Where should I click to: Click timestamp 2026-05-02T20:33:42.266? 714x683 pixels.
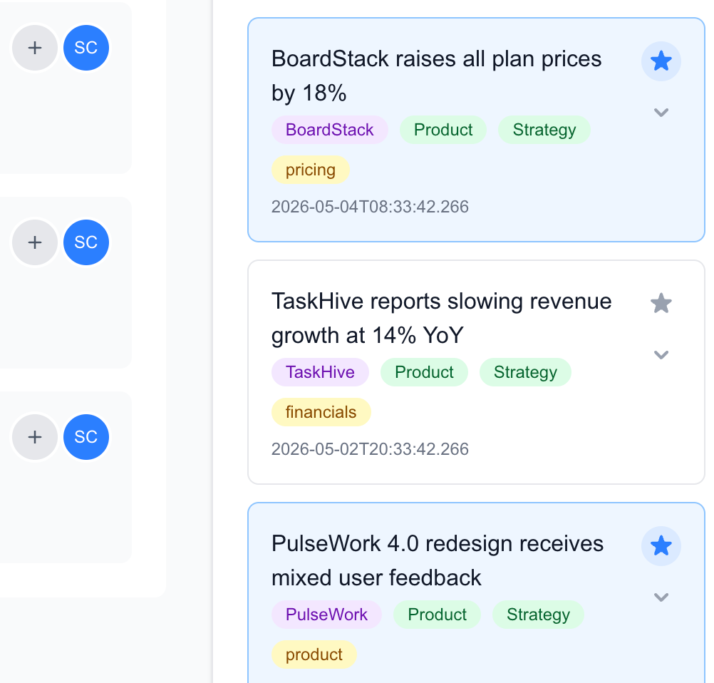(x=370, y=449)
